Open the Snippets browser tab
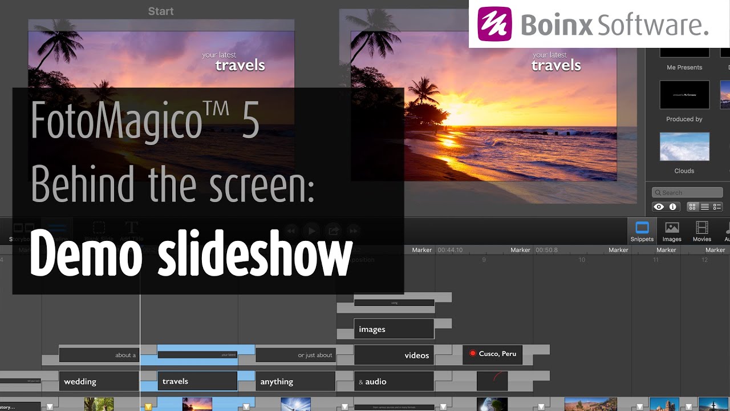 [x=642, y=232]
